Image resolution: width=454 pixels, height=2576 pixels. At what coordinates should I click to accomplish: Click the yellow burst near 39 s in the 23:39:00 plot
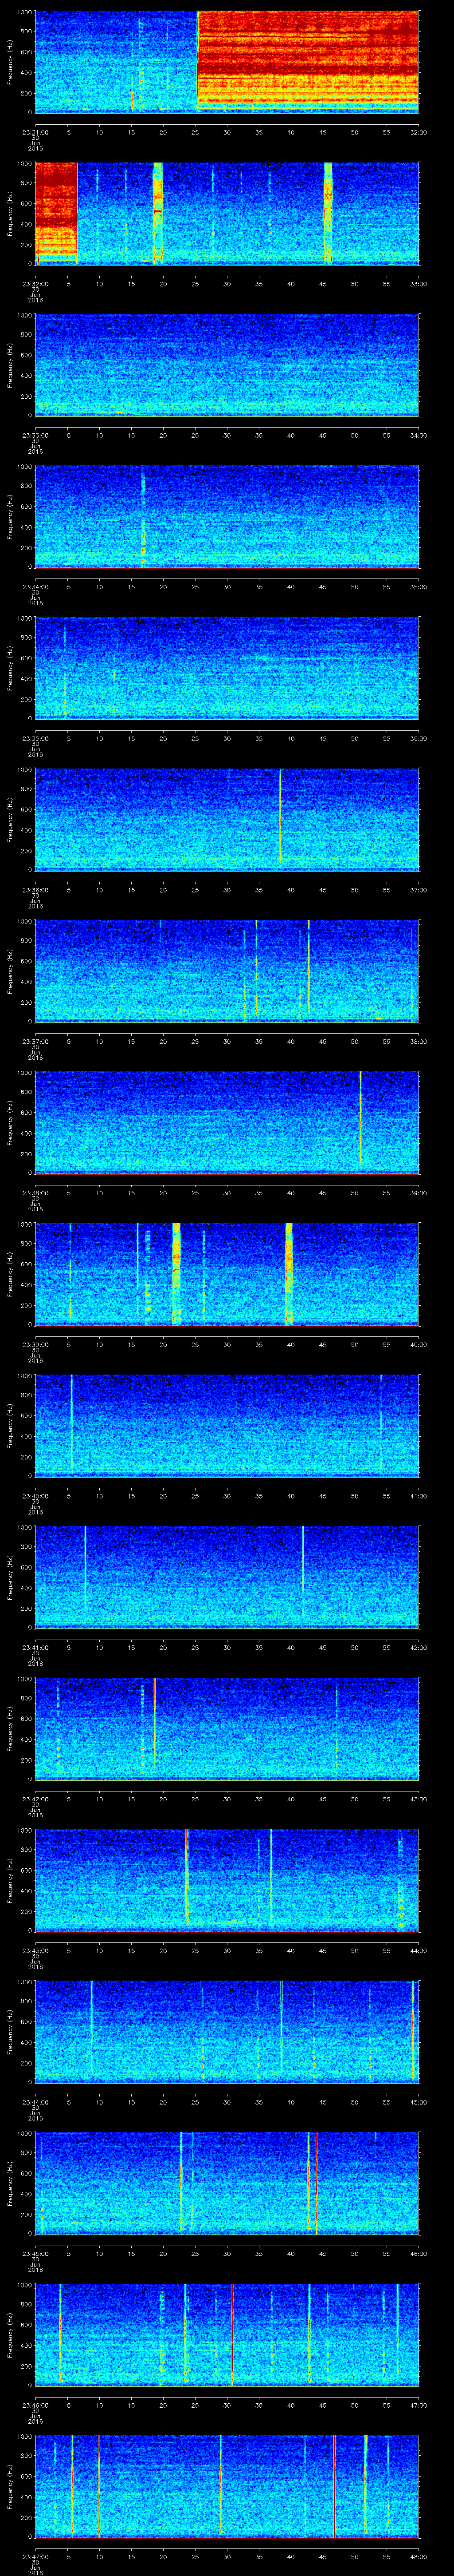pyautogui.click(x=290, y=1273)
